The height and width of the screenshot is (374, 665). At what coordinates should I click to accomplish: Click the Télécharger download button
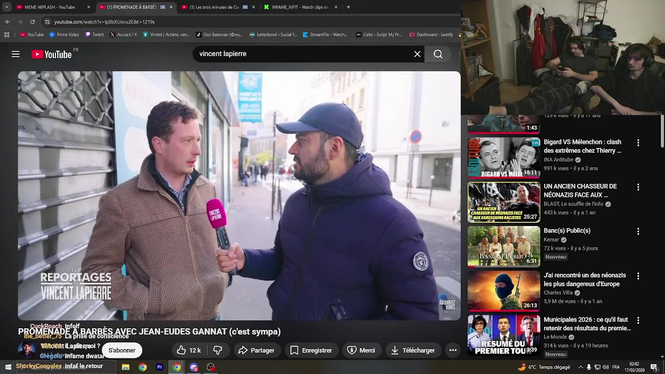(x=413, y=351)
